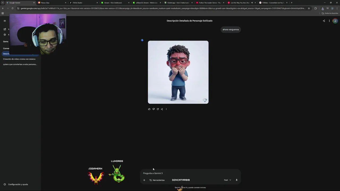Screen dimensions: 340x191
Task: Open the Gemini main menu hamburger
Action: pyautogui.click(x=5, y=21)
